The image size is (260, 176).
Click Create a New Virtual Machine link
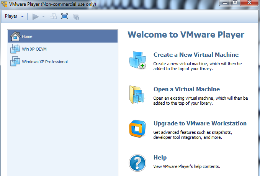tap(196, 54)
